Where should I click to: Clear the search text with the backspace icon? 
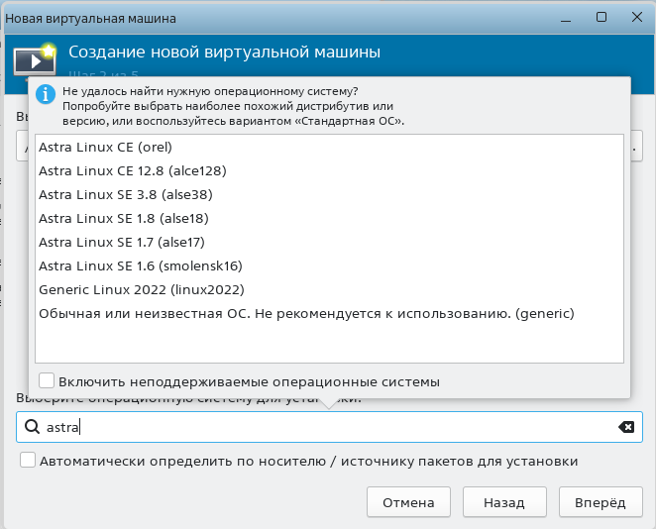coord(626,427)
